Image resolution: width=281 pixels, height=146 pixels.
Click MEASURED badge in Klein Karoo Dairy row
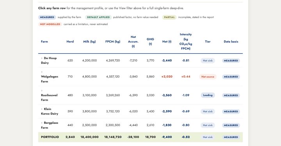click(x=231, y=111)
